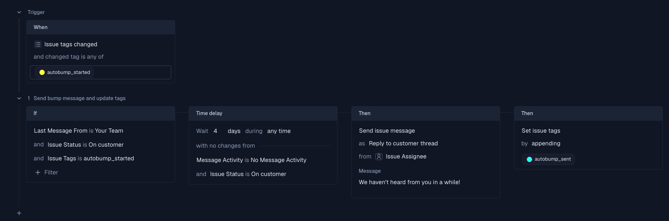This screenshot has height=221, width=669.
Task: Change the Reply to customer thread option
Action: [403, 143]
